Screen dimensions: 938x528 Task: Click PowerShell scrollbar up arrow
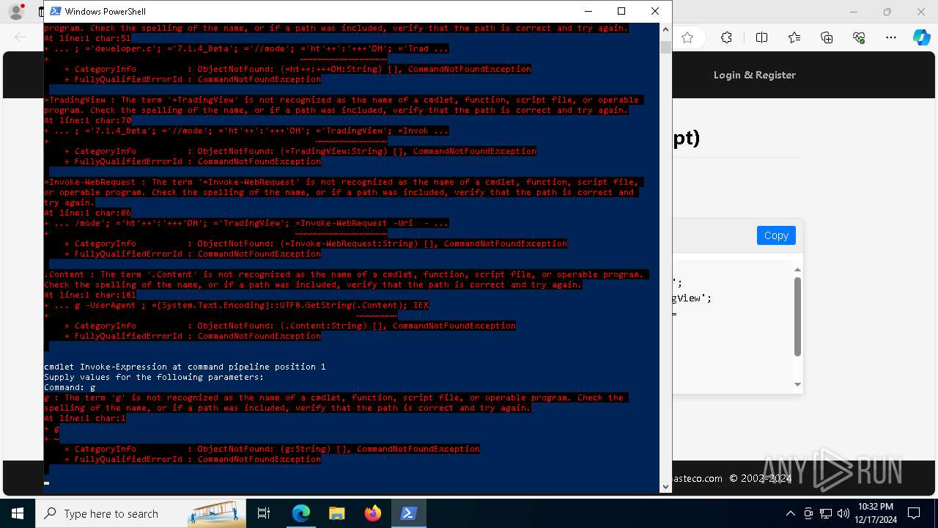tap(665, 30)
